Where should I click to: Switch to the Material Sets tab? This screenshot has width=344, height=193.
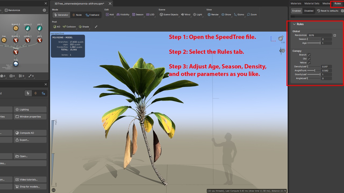click(312, 3)
